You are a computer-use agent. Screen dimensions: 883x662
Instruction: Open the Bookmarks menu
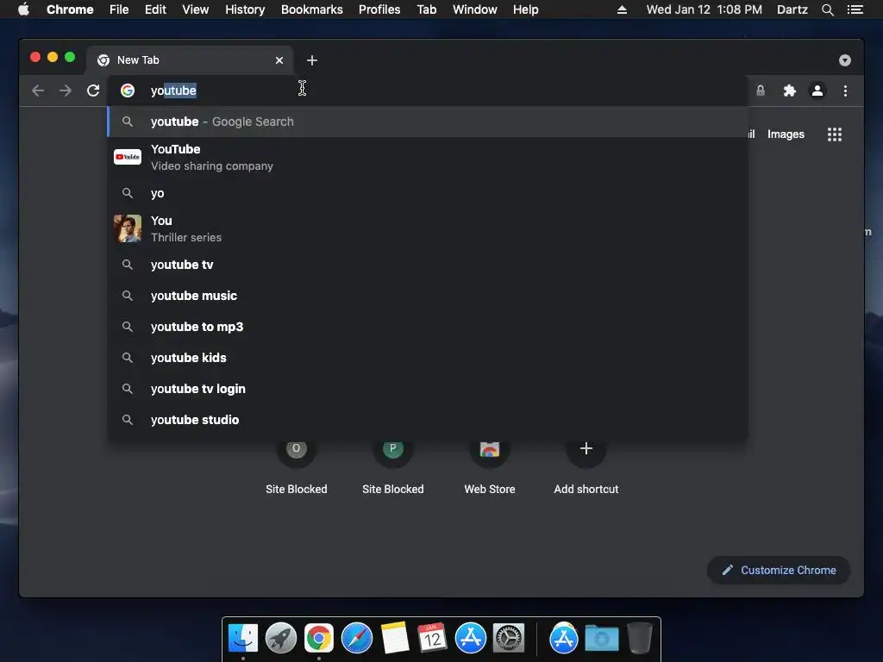pos(312,9)
